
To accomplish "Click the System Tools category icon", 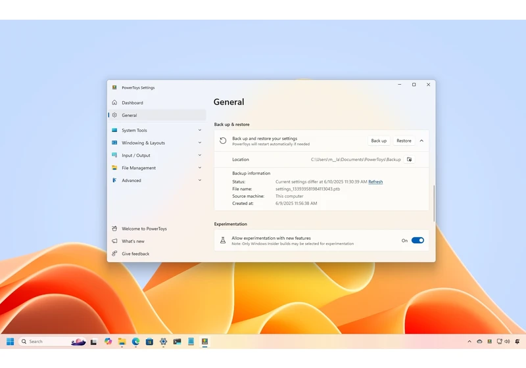I will point(114,130).
